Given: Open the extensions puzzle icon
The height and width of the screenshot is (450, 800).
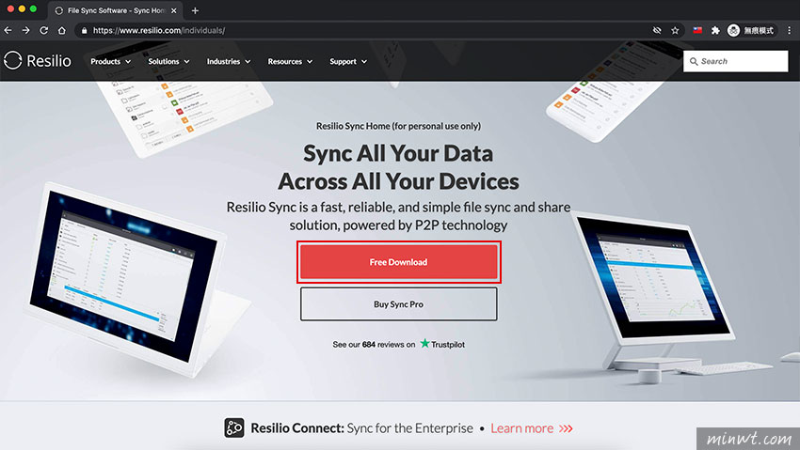Looking at the screenshot, I should coord(715,31).
